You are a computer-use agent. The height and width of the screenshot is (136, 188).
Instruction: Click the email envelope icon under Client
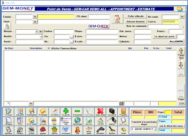pos(7,26)
